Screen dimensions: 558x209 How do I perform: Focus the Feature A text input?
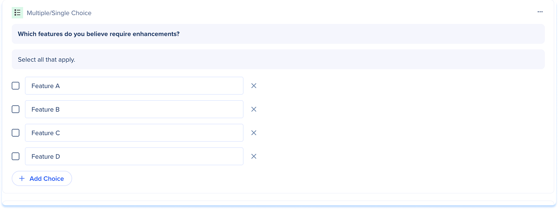[134, 86]
